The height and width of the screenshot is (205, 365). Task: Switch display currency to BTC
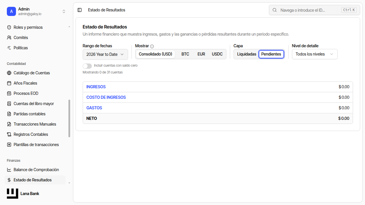[x=185, y=54]
